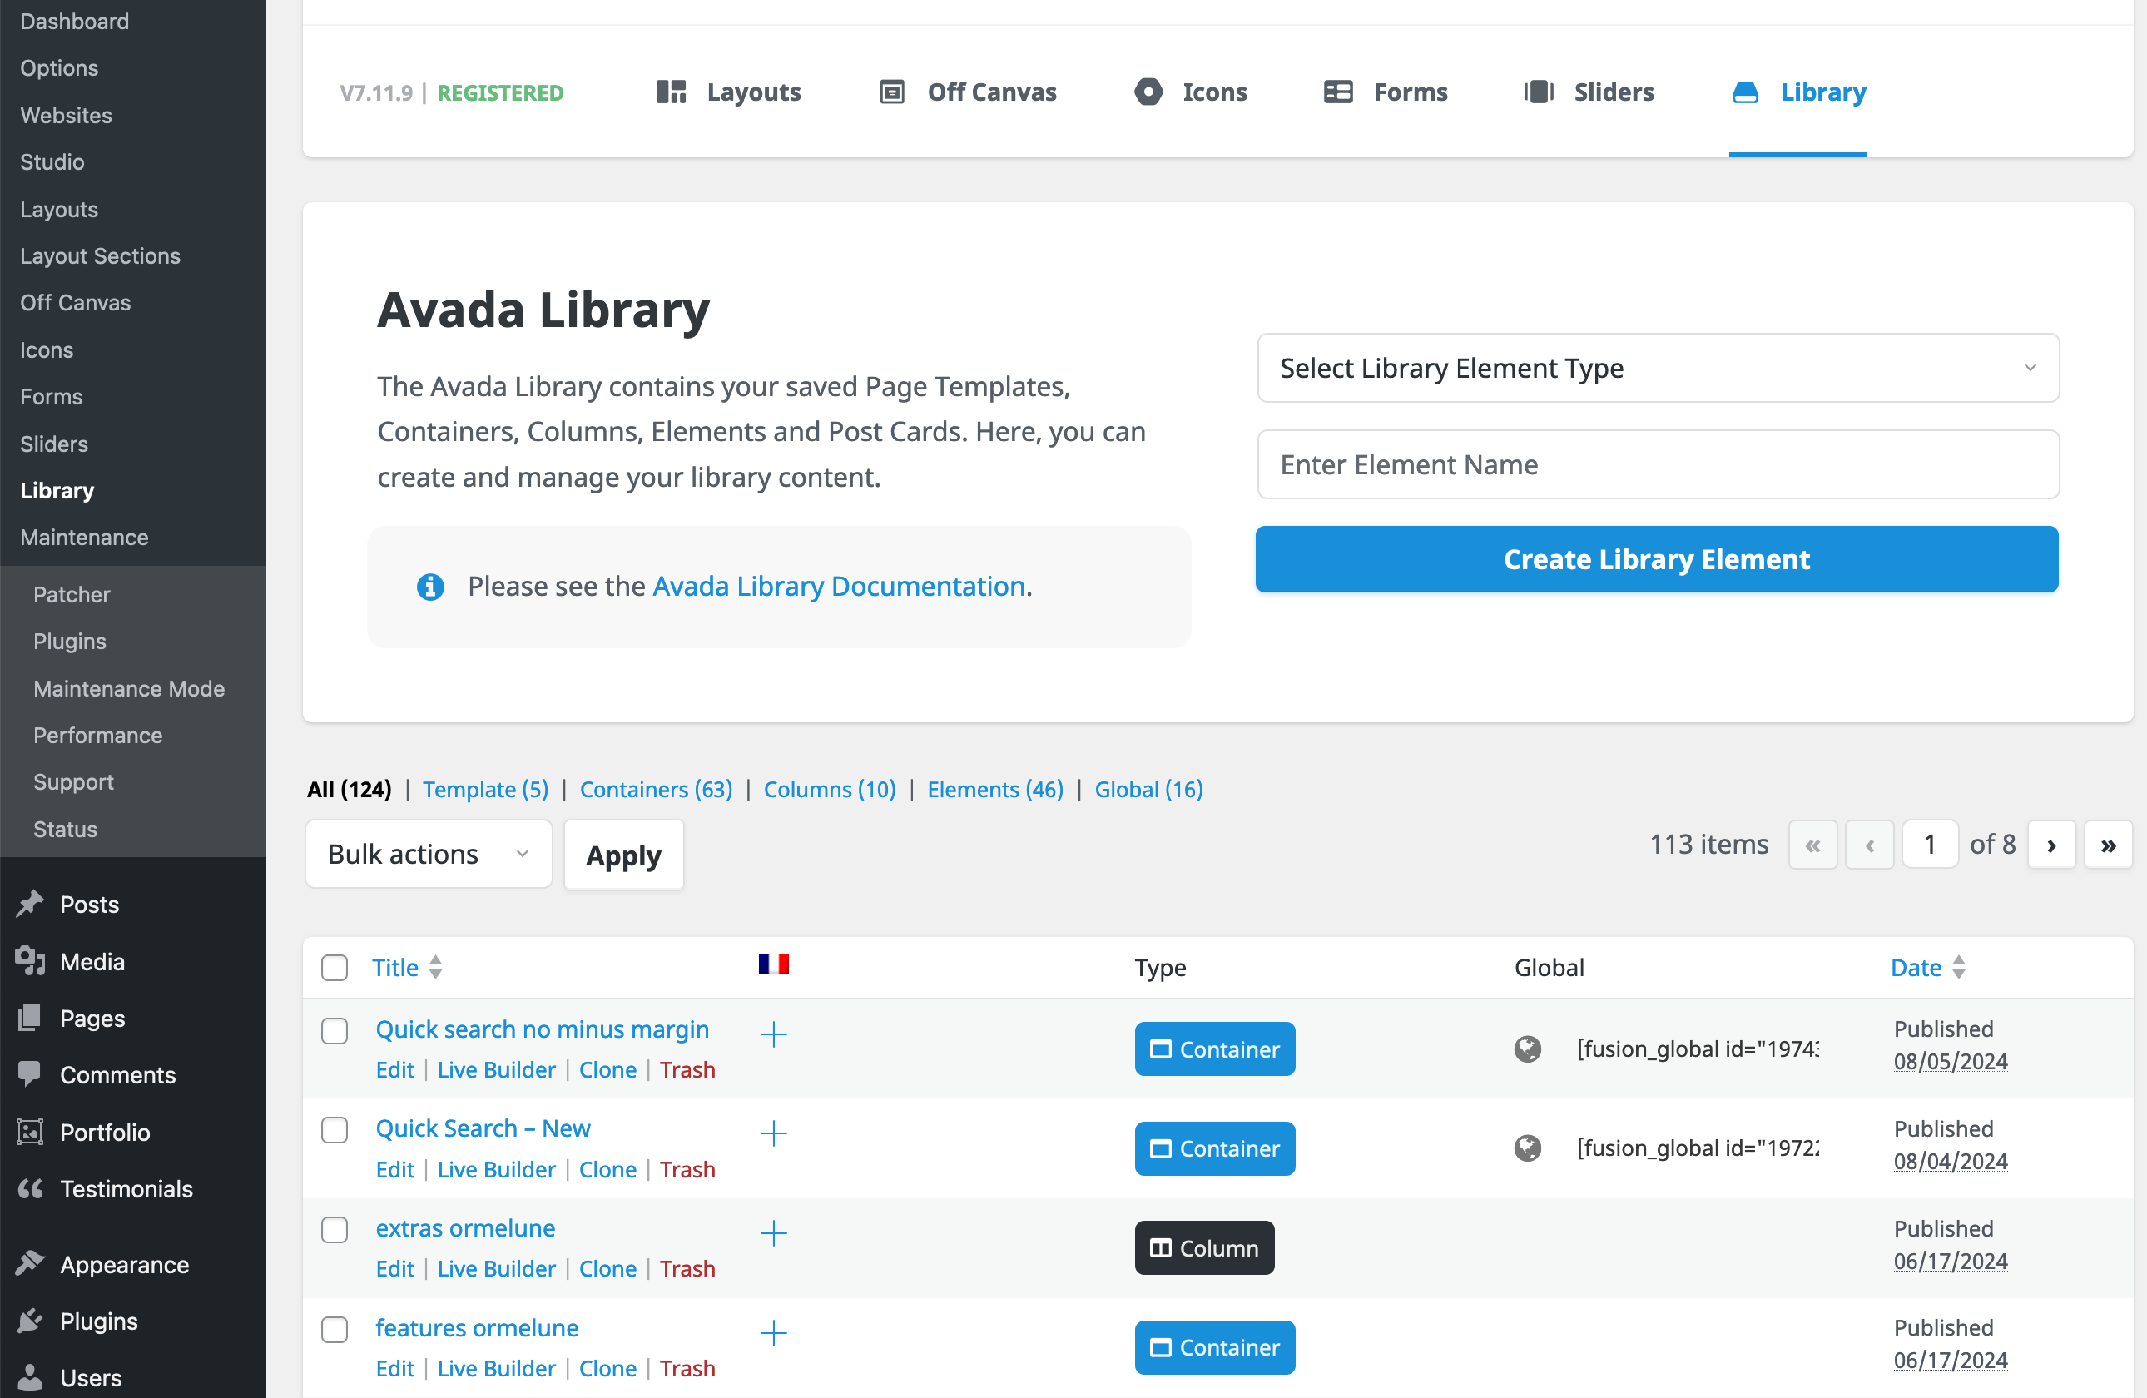Click the Off Canvas icon in top navigation
Image resolution: width=2147 pixels, height=1398 pixels.
tap(891, 92)
